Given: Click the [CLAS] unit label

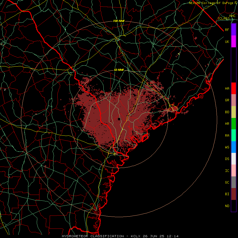Looking at the screenshot, I should [x=223, y=19].
